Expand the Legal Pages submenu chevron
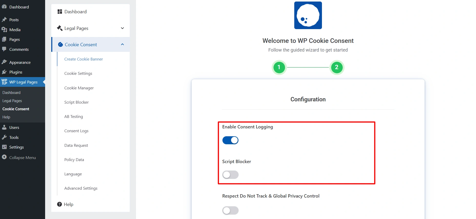The width and height of the screenshot is (476, 219). click(x=122, y=28)
